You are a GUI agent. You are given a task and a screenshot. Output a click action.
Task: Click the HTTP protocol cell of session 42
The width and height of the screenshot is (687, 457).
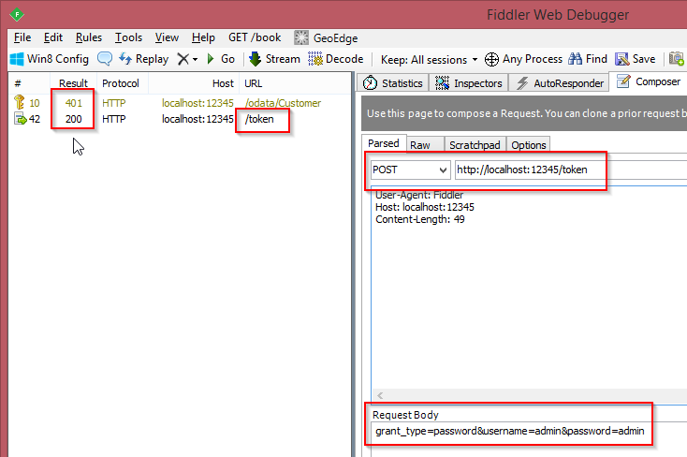(114, 119)
